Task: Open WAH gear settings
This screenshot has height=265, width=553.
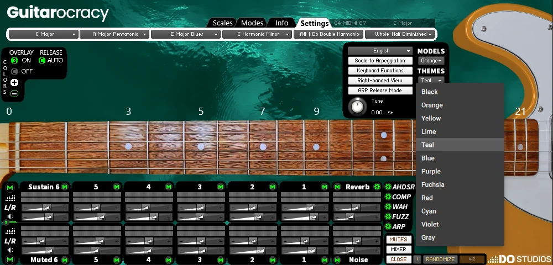Action: [x=388, y=206]
